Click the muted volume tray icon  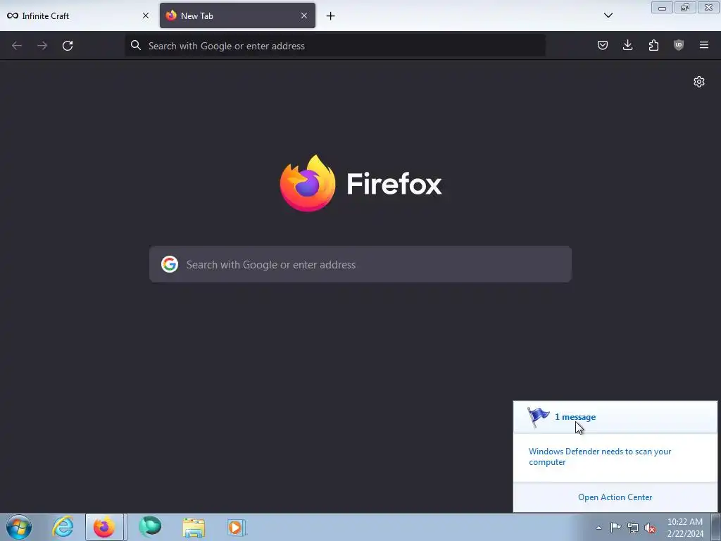pyautogui.click(x=650, y=528)
